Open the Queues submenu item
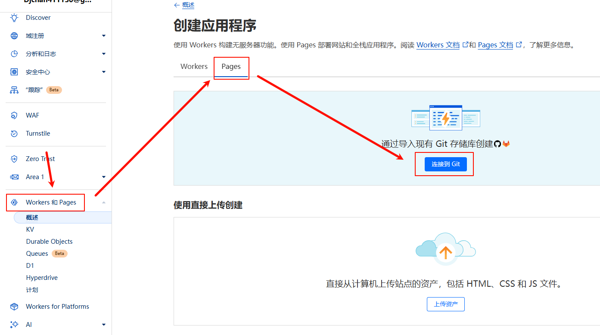Screen dimensions: 600x335 (x=37, y=254)
